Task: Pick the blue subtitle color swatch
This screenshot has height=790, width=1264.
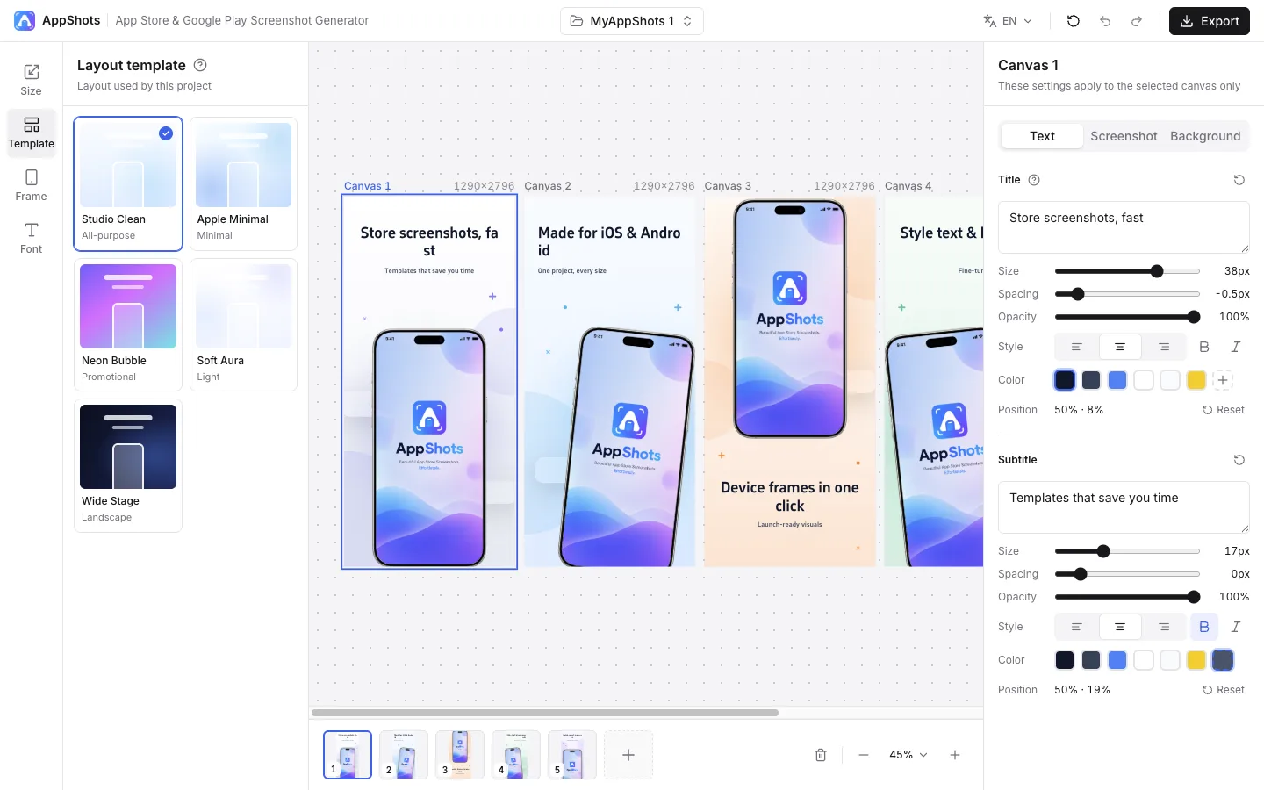Action: pyautogui.click(x=1117, y=660)
